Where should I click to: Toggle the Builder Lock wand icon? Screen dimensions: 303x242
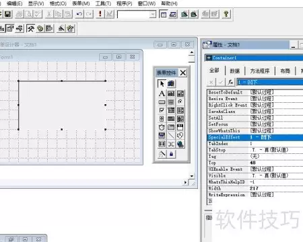click(x=162, y=154)
